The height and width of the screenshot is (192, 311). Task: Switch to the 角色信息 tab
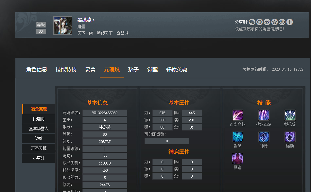coord(37,69)
